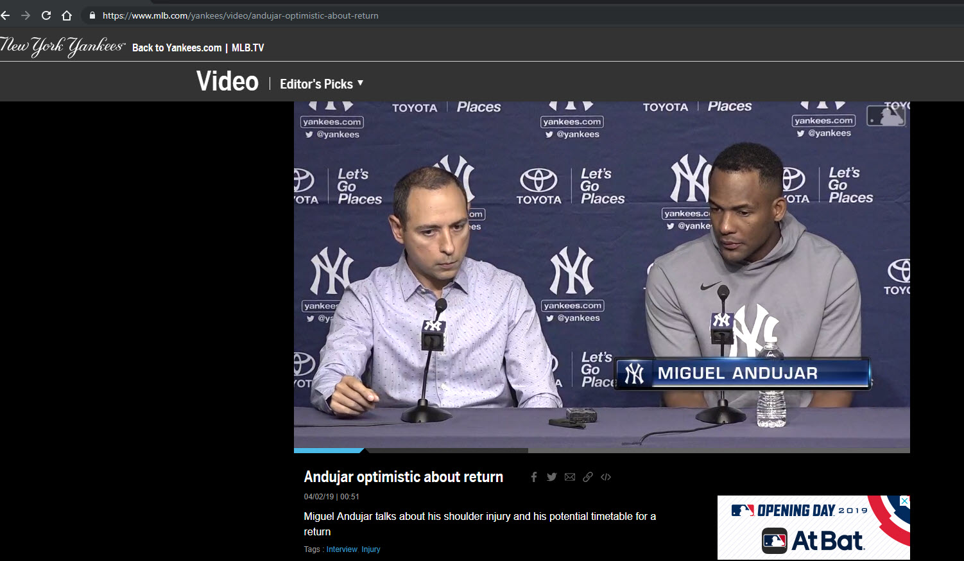This screenshot has width=964, height=561.
Task: Reload the page with the refresh icon
Action: click(x=46, y=15)
